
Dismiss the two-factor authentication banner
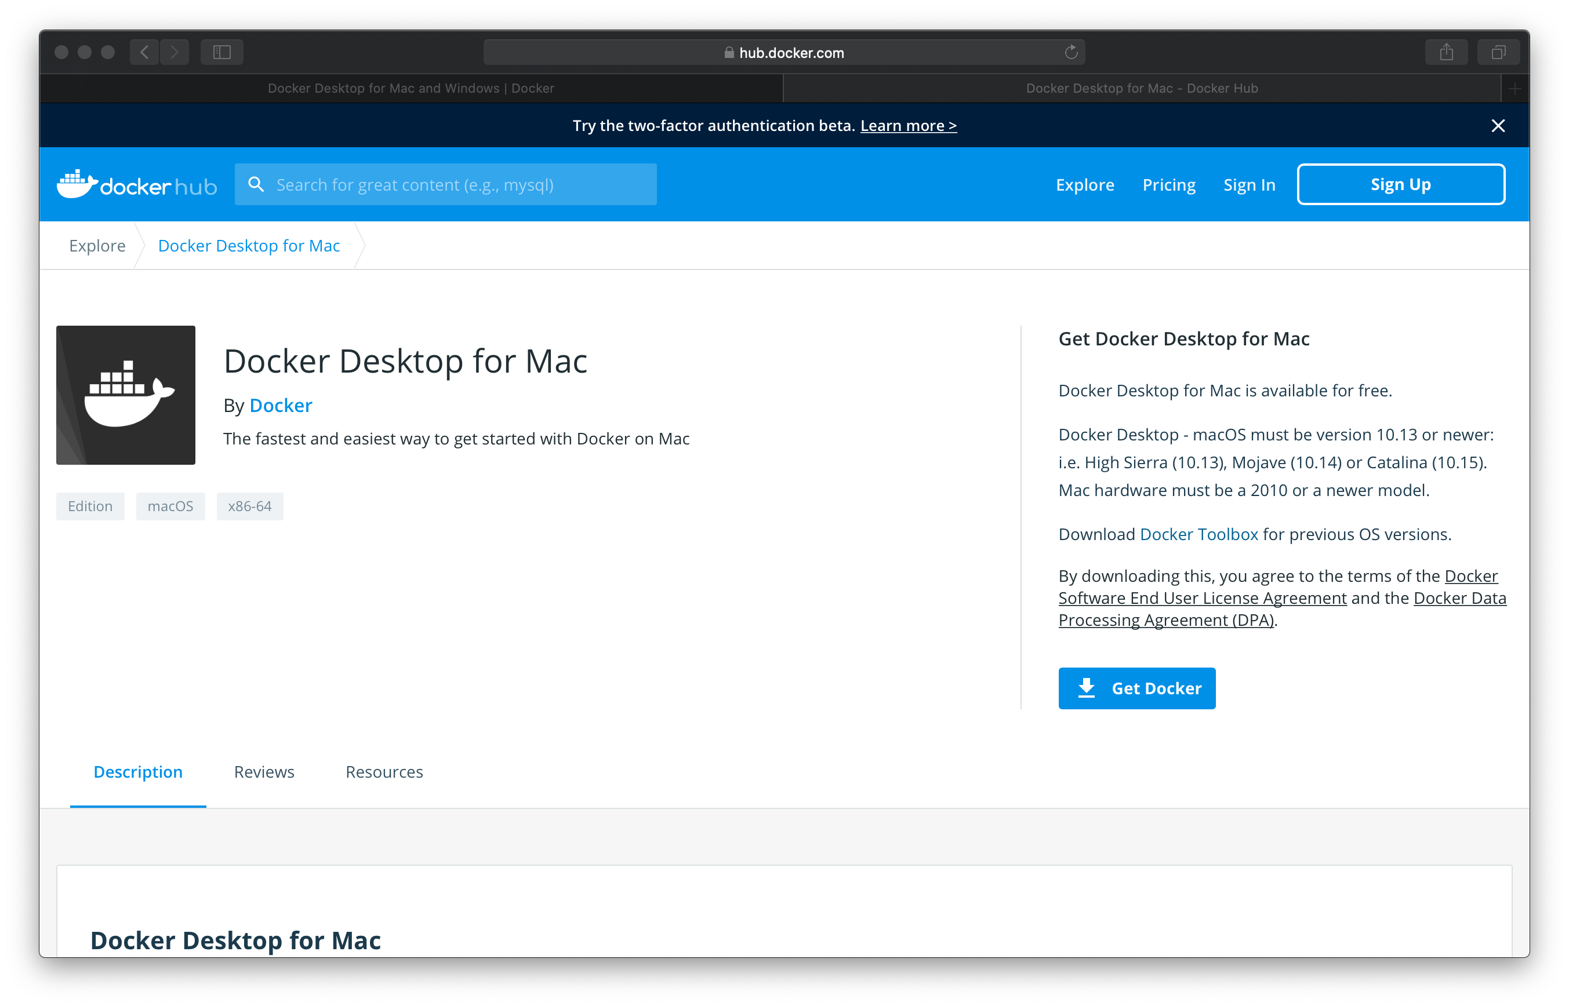pyautogui.click(x=1498, y=125)
